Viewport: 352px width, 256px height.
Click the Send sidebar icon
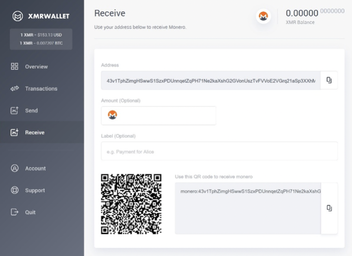15,110
